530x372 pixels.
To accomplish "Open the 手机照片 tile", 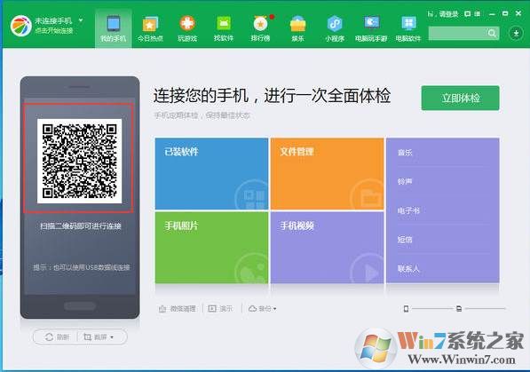I will [x=211, y=248].
